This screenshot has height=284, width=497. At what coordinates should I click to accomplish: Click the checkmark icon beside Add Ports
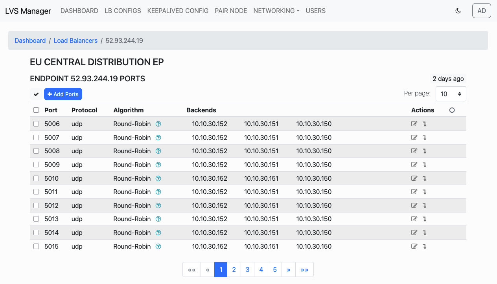click(x=36, y=94)
